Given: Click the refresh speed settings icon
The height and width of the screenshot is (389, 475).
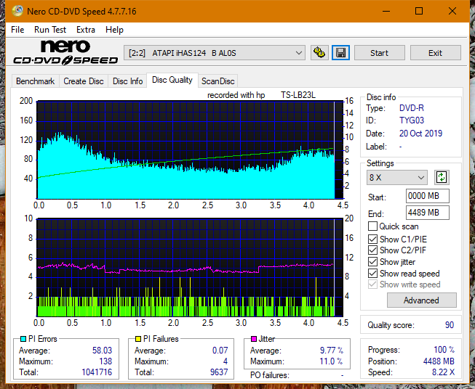Looking at the screenshot, I should click(x=442, y=177).
